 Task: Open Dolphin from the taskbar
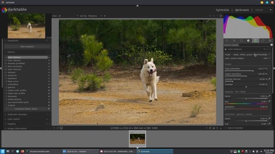coord(80,151)
